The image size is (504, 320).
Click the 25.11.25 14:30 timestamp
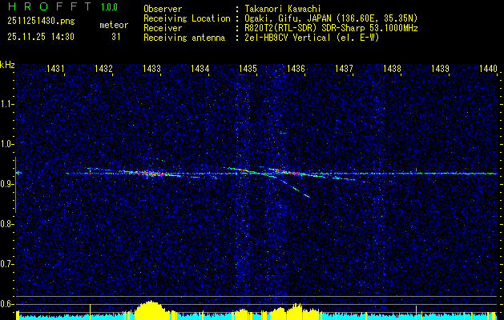click(x=40, y=37)
